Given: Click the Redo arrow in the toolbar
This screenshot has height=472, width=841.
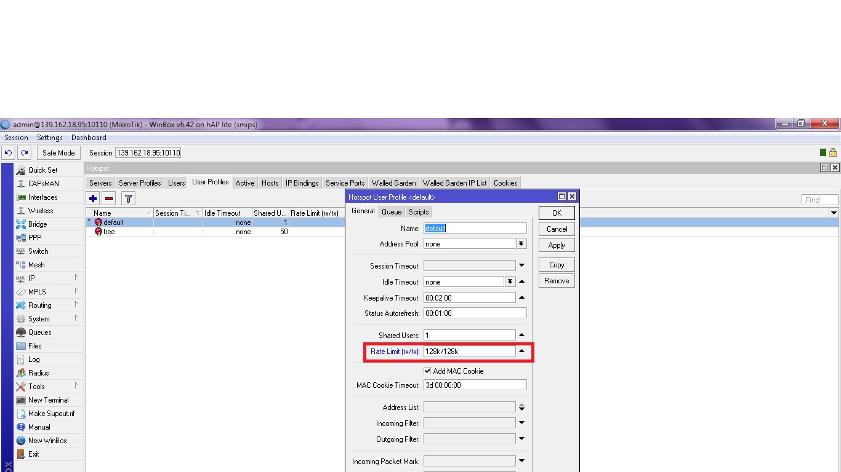Looking at the screenshot, I should point(24,152).
